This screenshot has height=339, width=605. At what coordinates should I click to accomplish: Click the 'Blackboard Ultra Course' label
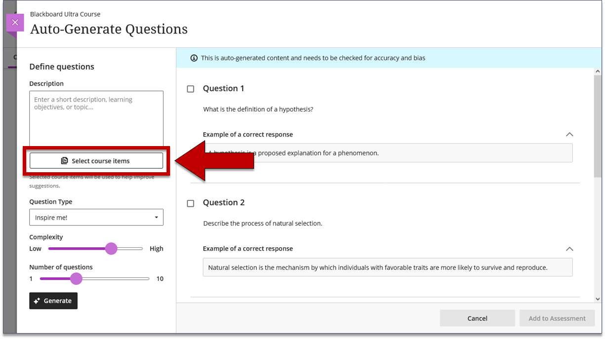pos(65,14)
